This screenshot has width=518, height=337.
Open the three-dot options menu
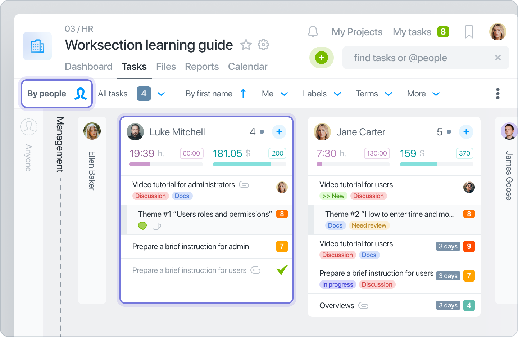tap(497, 94)
